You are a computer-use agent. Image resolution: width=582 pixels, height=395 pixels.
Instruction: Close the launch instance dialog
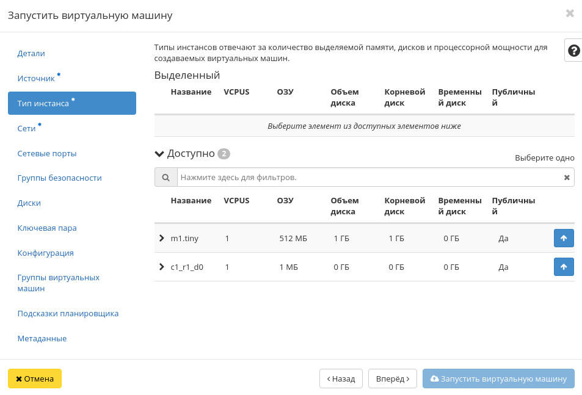[x=569, y=13]
